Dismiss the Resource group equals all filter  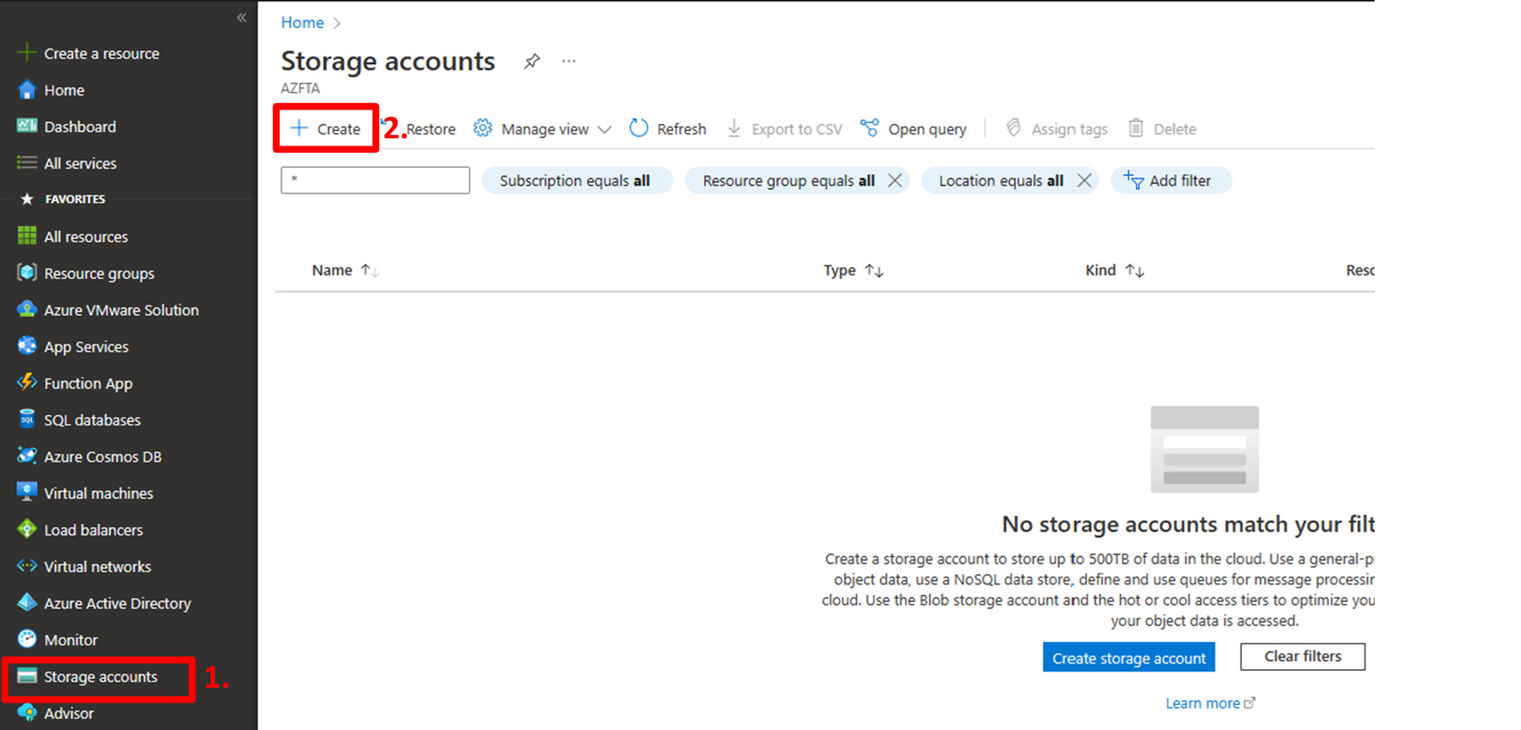point(895,180)
